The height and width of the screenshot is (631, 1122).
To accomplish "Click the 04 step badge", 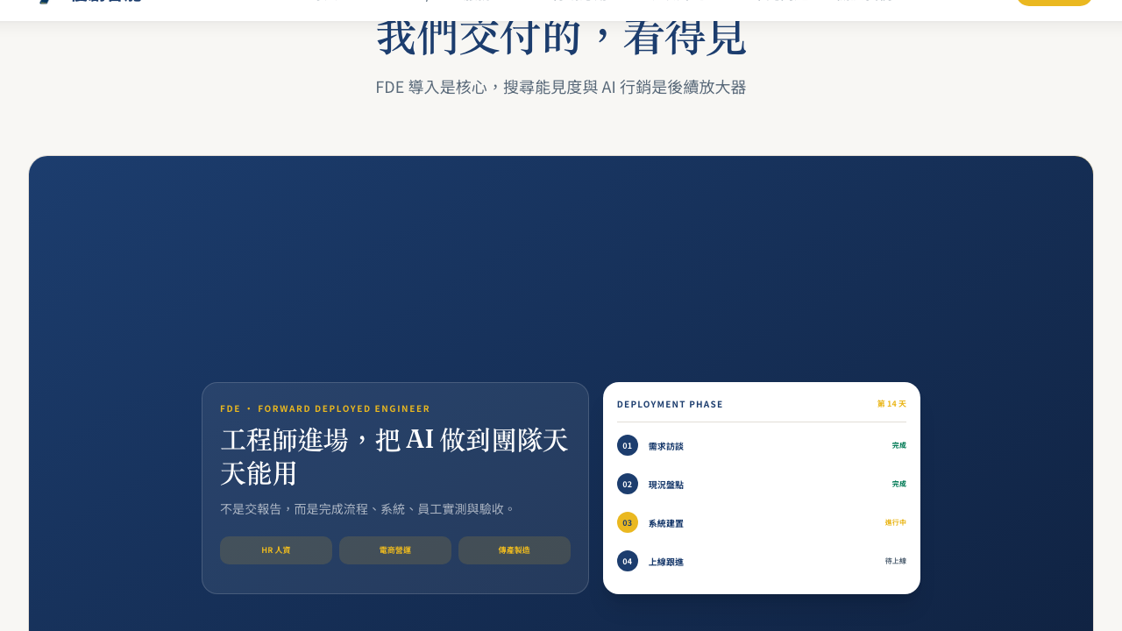I will (628, 561).
